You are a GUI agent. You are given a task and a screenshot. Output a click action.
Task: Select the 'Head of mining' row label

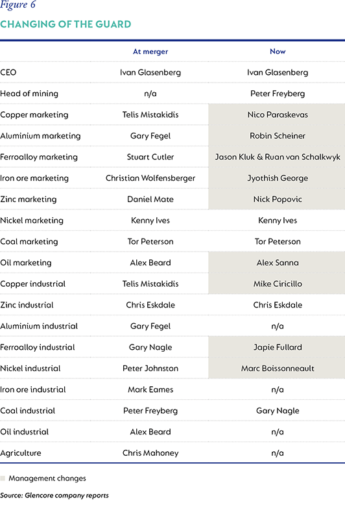tap(29, 94)
